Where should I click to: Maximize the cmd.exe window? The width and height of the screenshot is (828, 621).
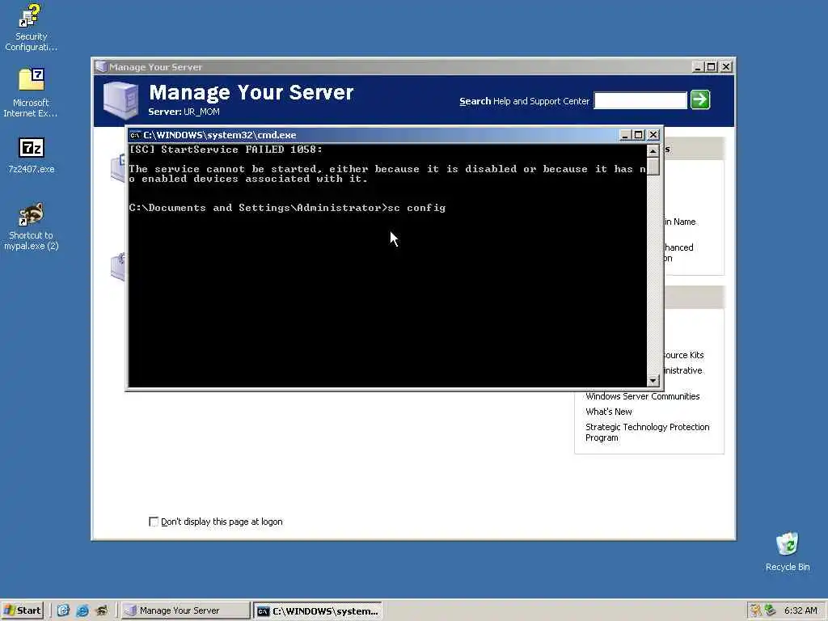click(639, 135)
